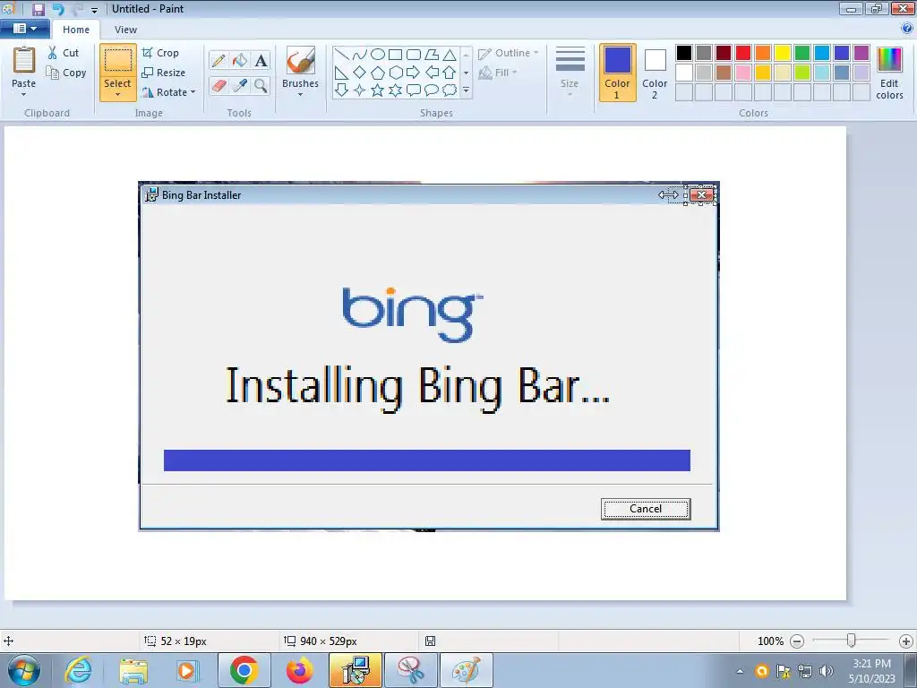This screenshot has height=688, width=917.
Task: Choose the black color swatch
Action: pyautogui.click(x=684, y=53)
